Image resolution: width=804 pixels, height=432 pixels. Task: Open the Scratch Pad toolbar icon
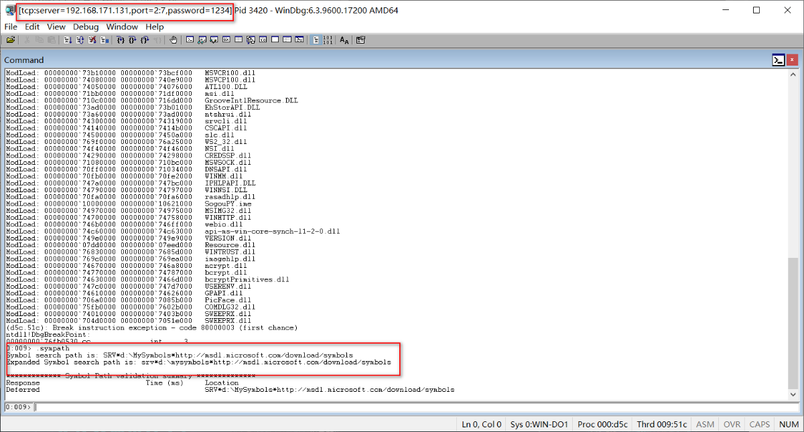click(275, 40)
